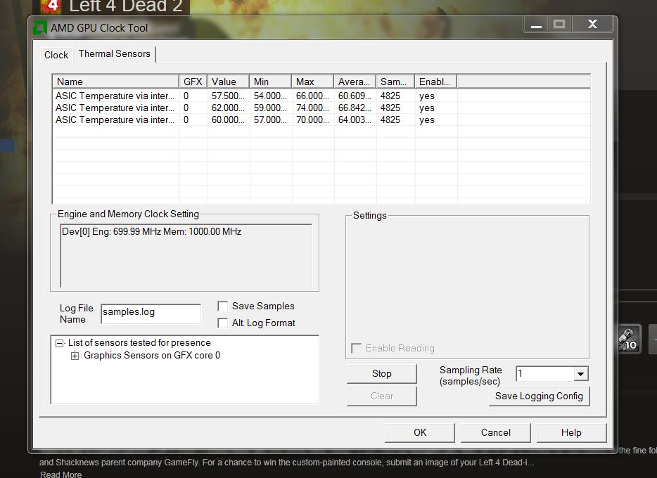Viewport: 657px width, 478px height.
Task: Click the Min cell reading 59.000...
Action: click(270, 108)
